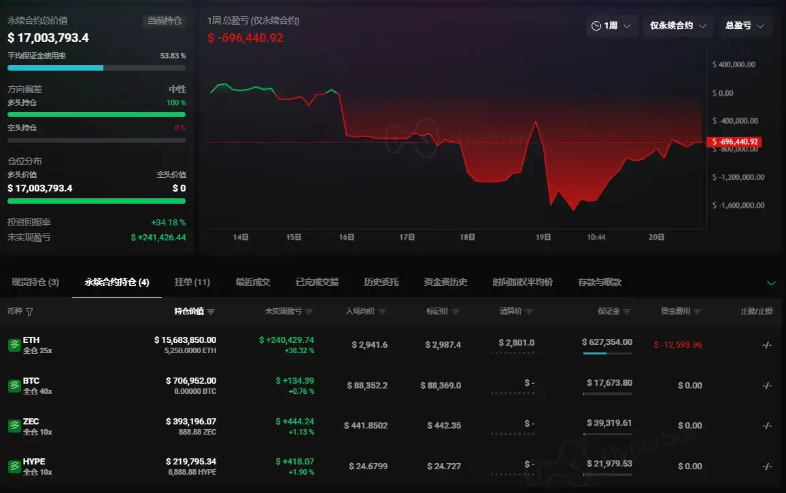Click the 币种 filter funnel icon
Image resolution: width=786 pixels, height=493 pixels.
coord(29,312)
